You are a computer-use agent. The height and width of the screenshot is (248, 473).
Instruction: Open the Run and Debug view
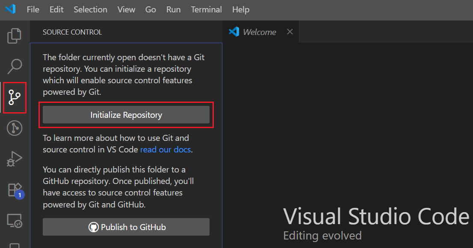click(15, 159)
